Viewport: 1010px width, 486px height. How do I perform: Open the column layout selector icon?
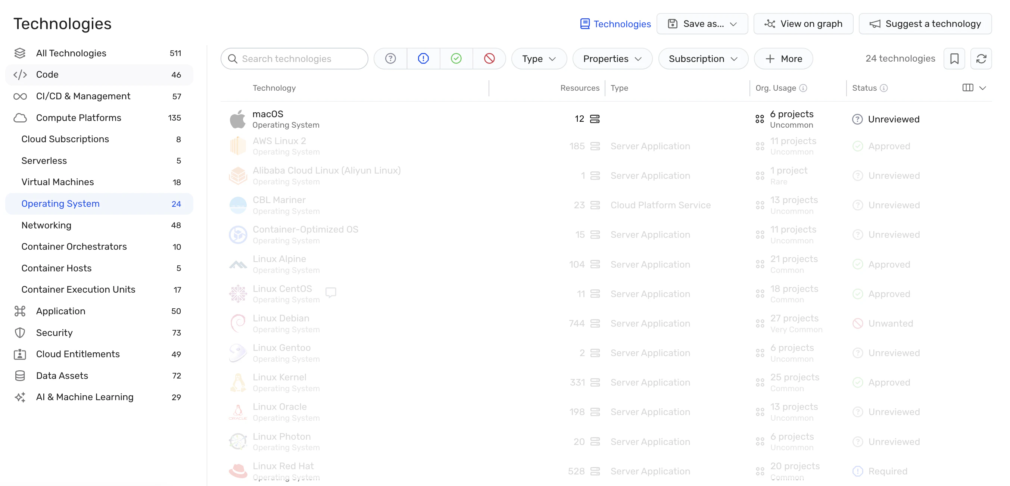pos(968,88)
